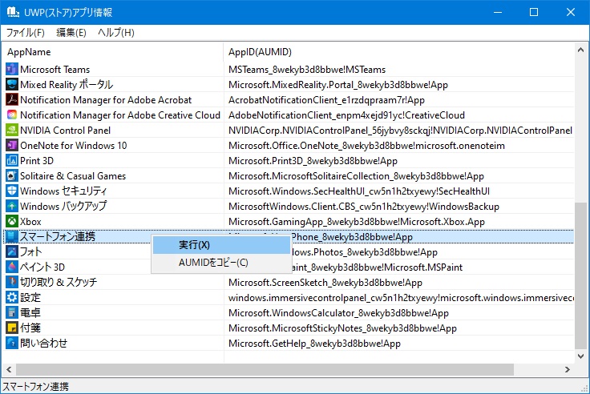Viewport: 590px width, 394px height.
Task: Sort by the AppName column header
Action: click(x=113, y=52)
